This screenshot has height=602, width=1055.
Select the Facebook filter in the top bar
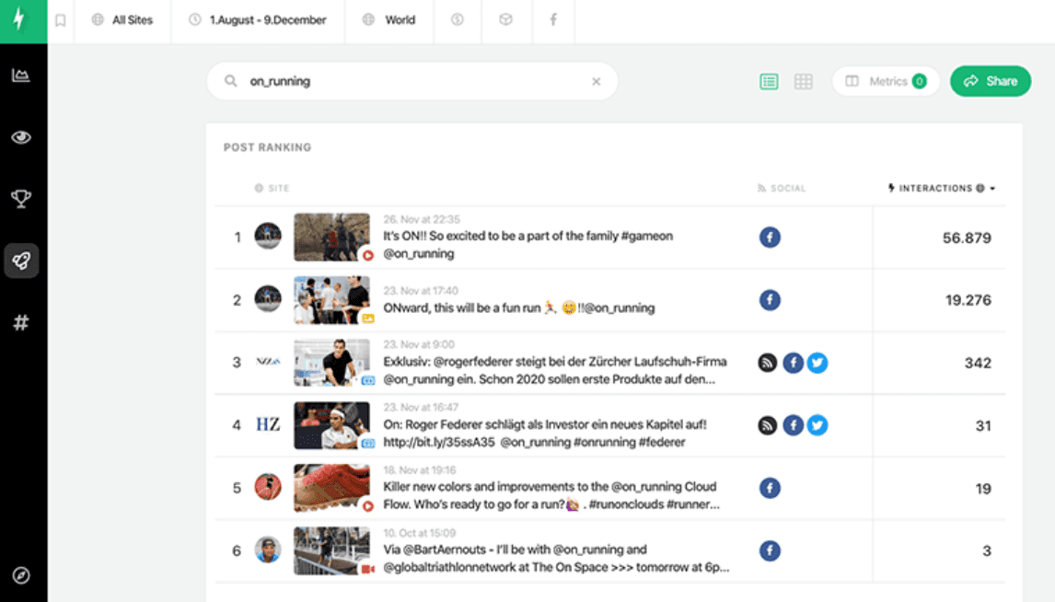(553, 21)
